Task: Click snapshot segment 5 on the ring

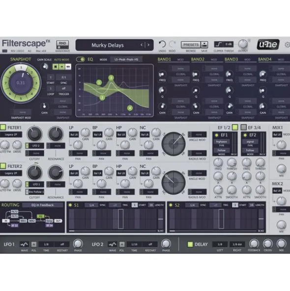Action: [21, 98]
